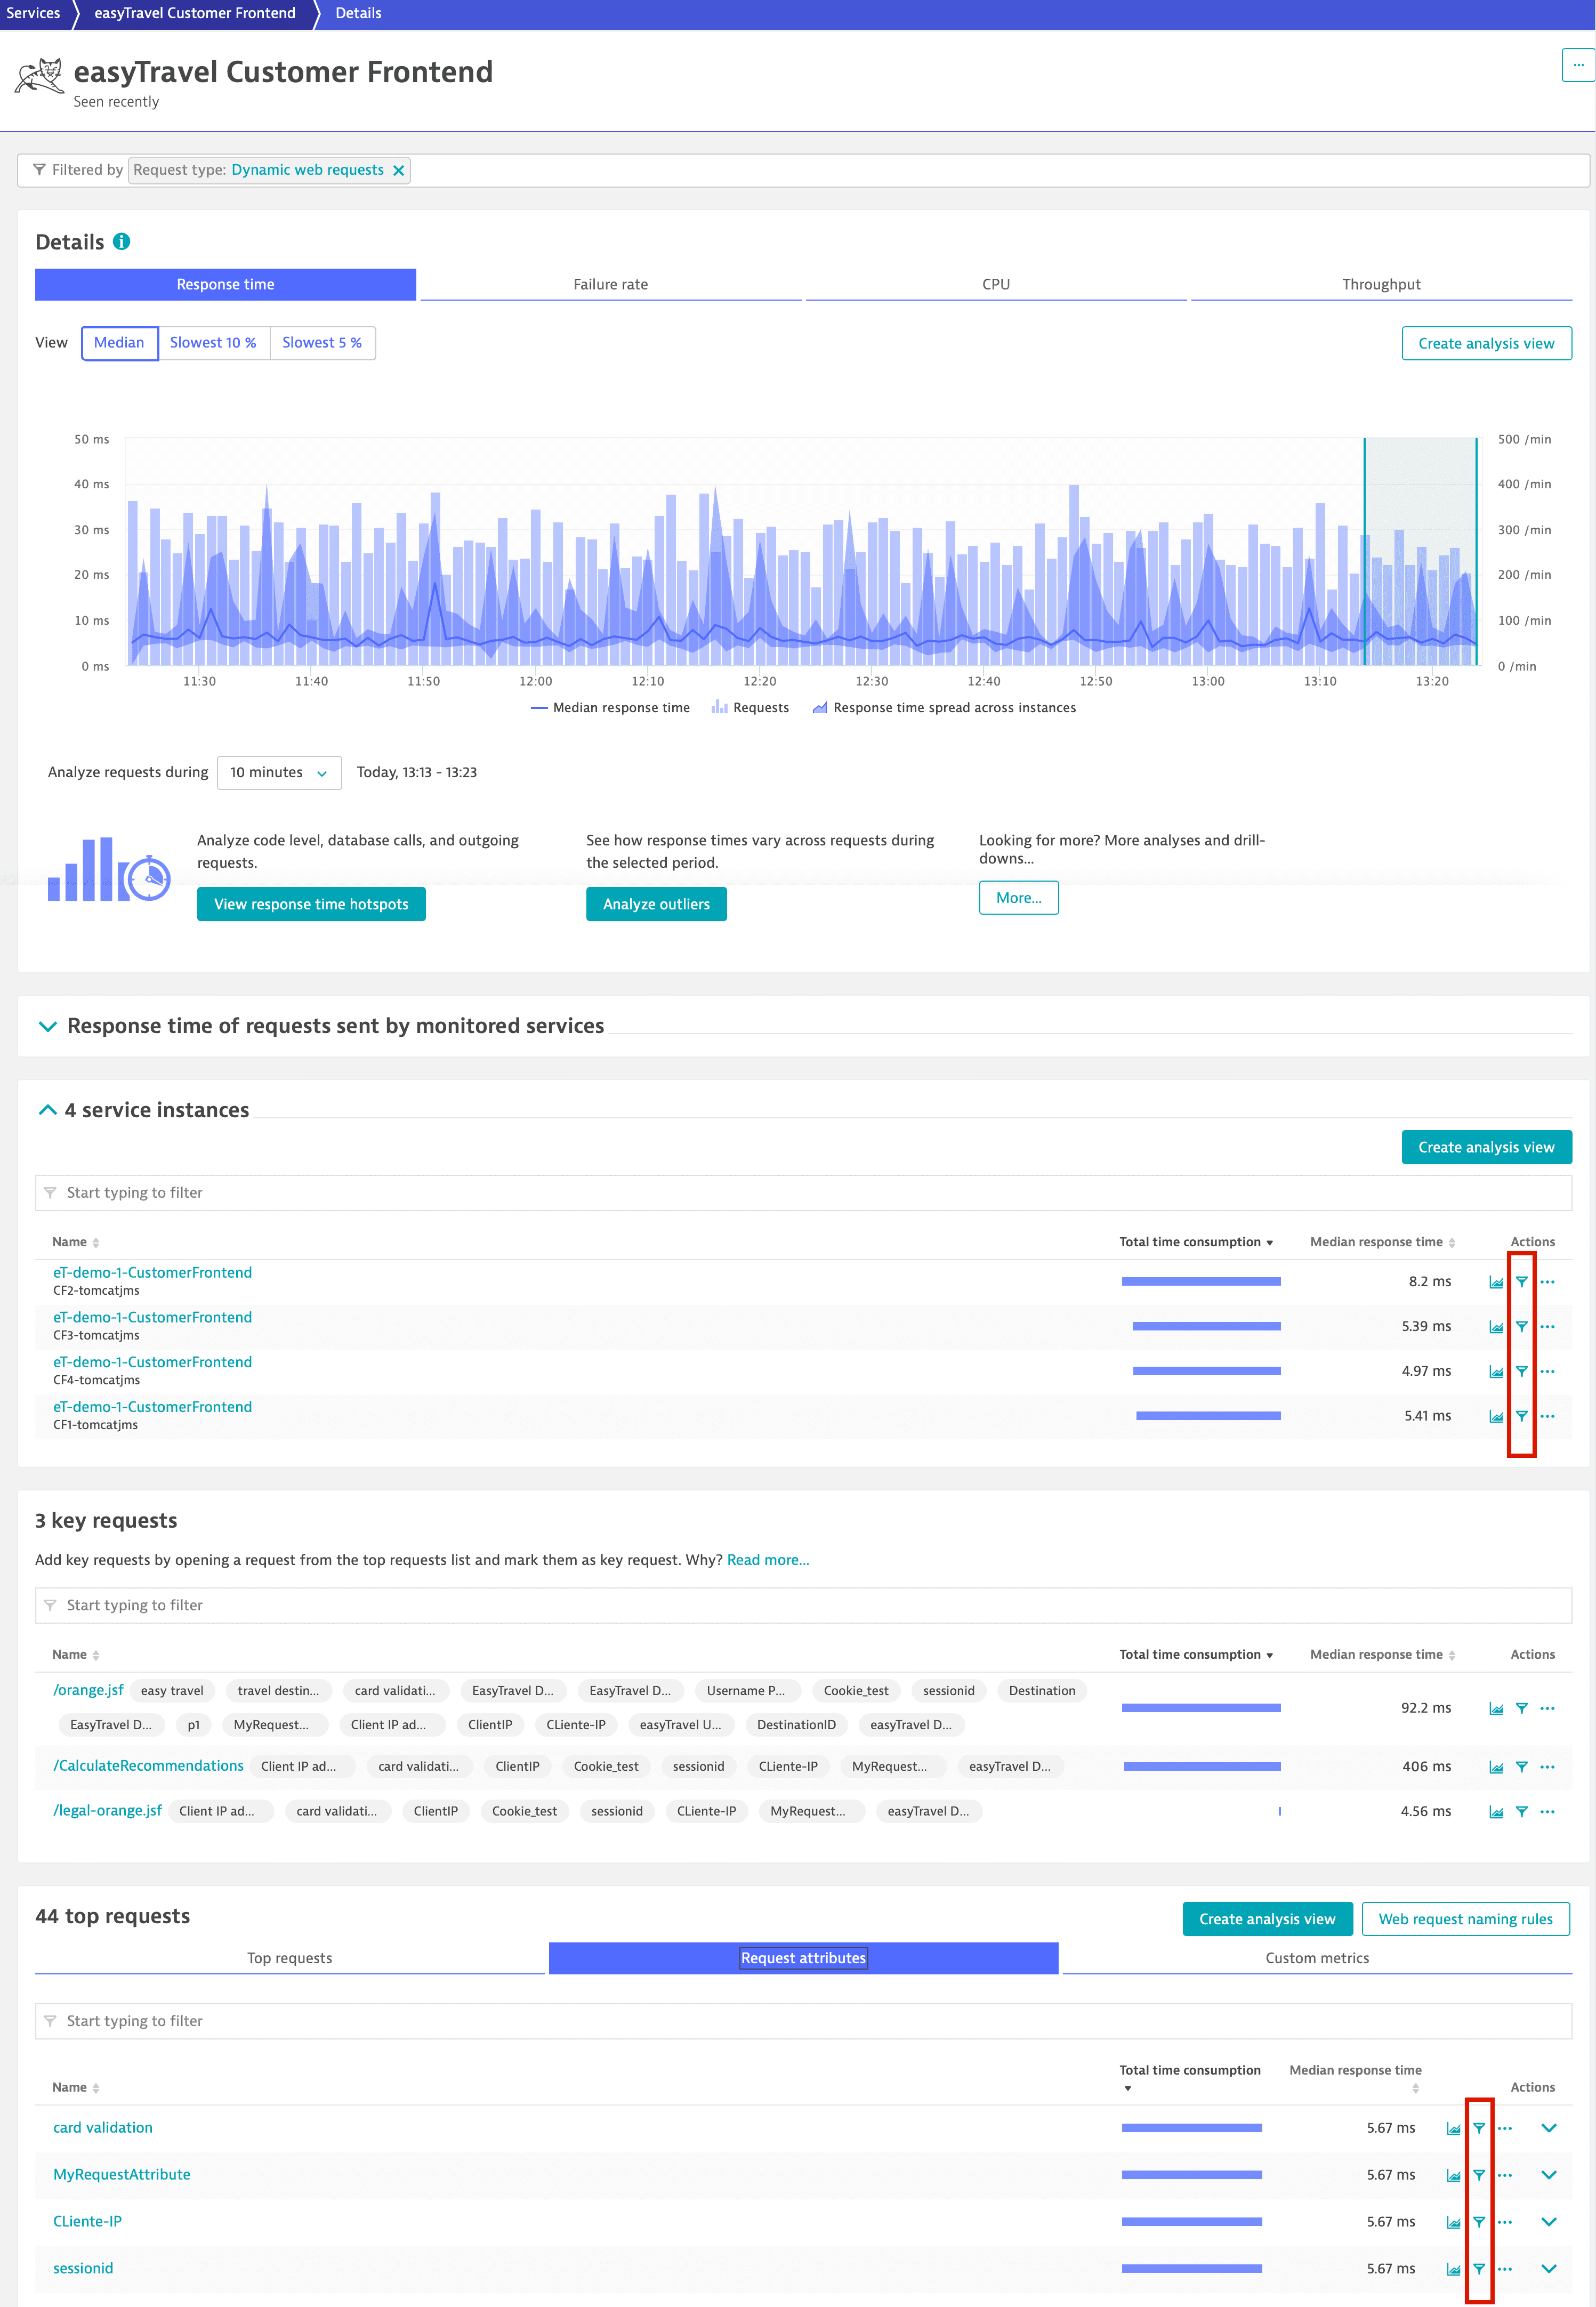Remove the Dynamic web requests filter
The width and height of the screenshot is (1596, 2307).
click(399, 170)
